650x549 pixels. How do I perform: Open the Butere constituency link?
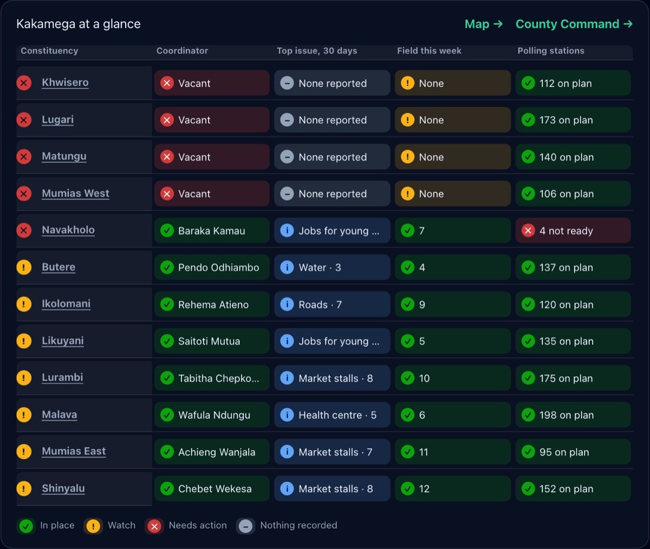coord(58,267)
